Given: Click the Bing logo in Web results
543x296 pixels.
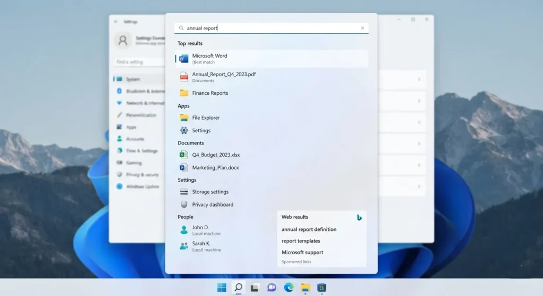Looking at the screenshot, I should pos(359,217).
